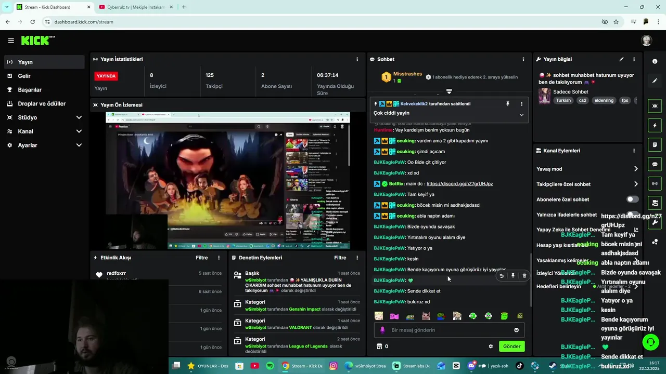Click the cs2 stream tag
The height and width of the screenshot is (374, 666).
coord(583,100)
